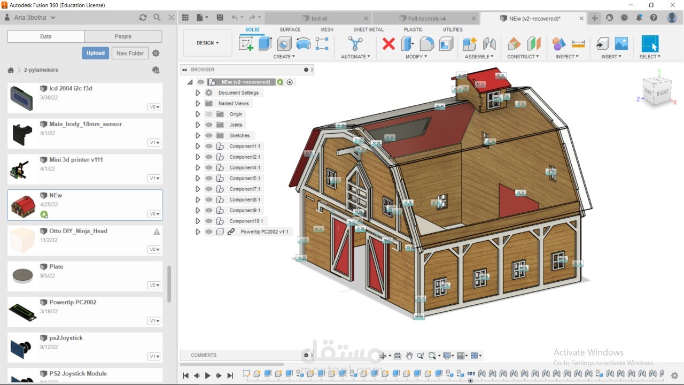The height and width of the screenshot is (385, 684).
Task: Open the V2 version dropdown for NEw
Action: click(154, 214)
